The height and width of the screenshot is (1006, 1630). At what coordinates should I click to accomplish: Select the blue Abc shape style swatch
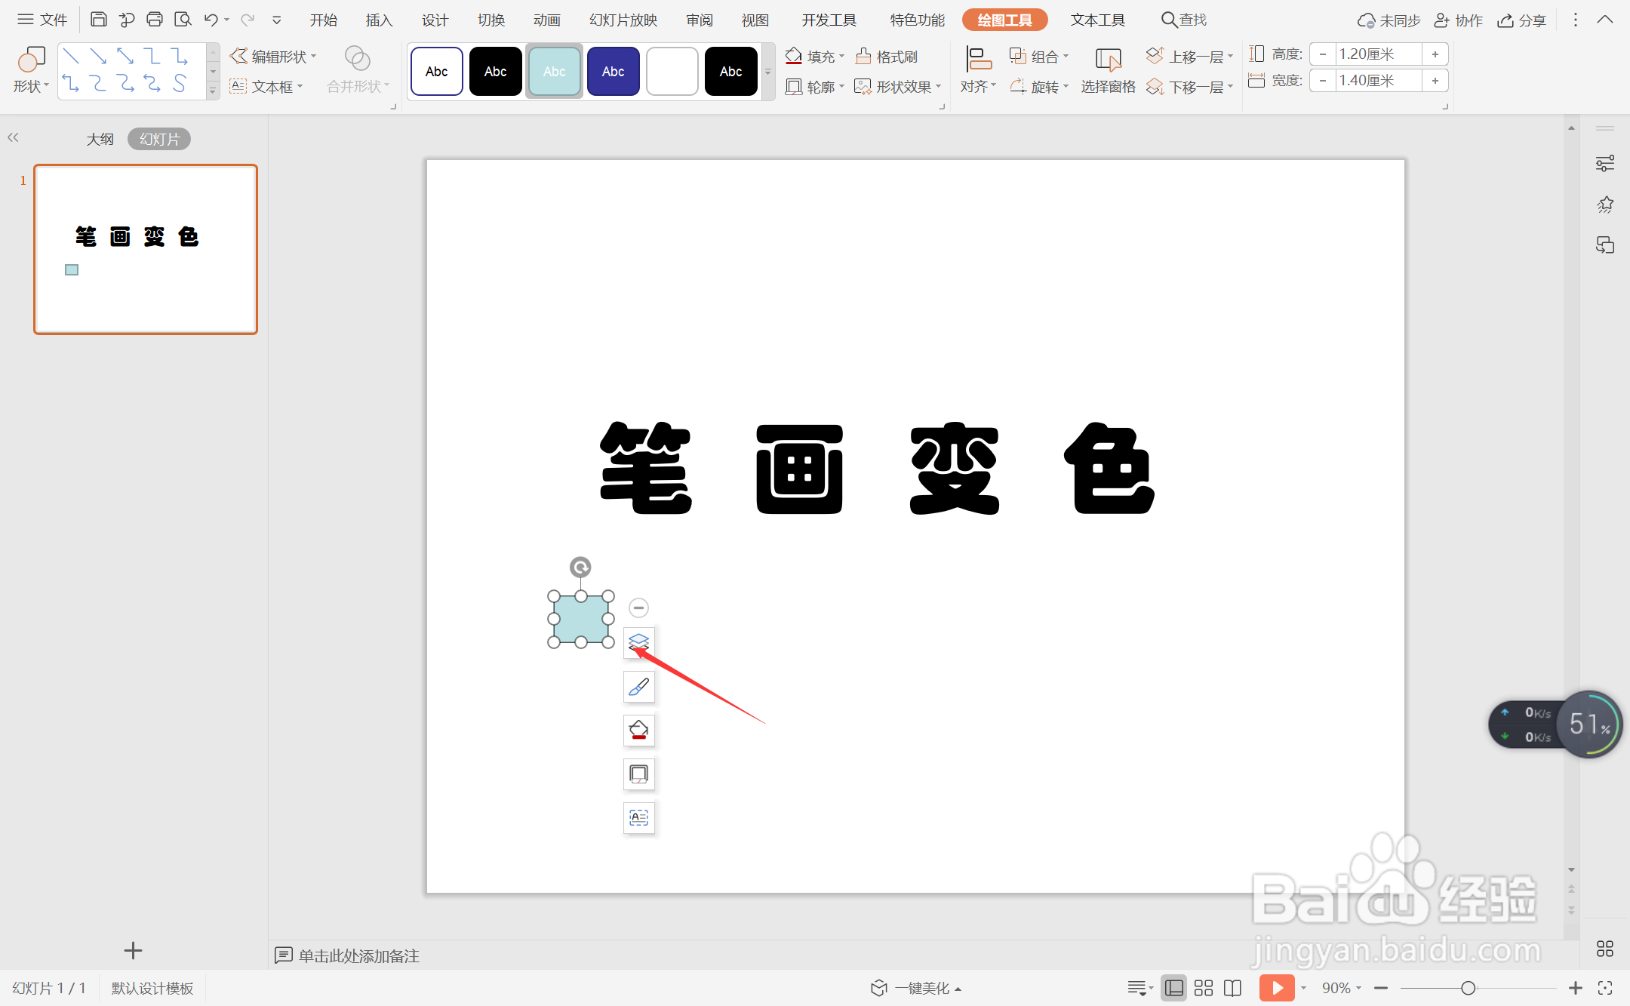coord(612,70)
